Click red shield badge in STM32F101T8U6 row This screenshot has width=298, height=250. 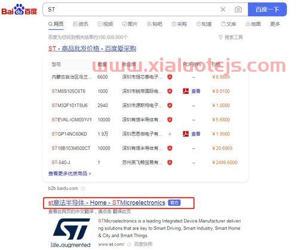(170, 105)
